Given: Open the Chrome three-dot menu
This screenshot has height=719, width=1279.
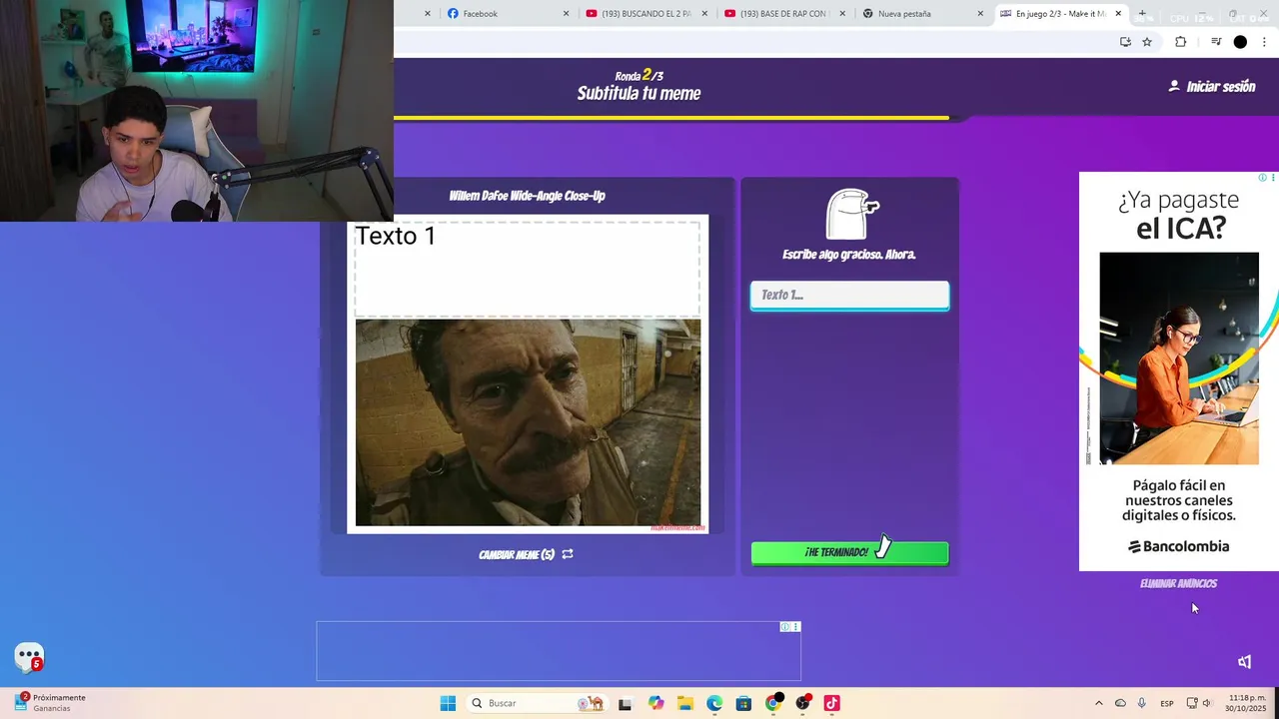Looking at the screenshot, I should (1266, 42).
